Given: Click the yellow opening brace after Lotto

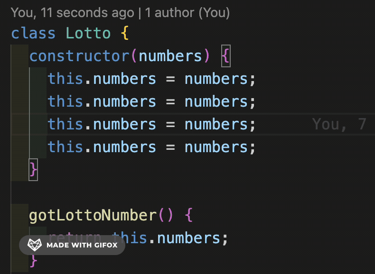Looking at the screenshot, I should pyautogui.click(x=125, y=33).
